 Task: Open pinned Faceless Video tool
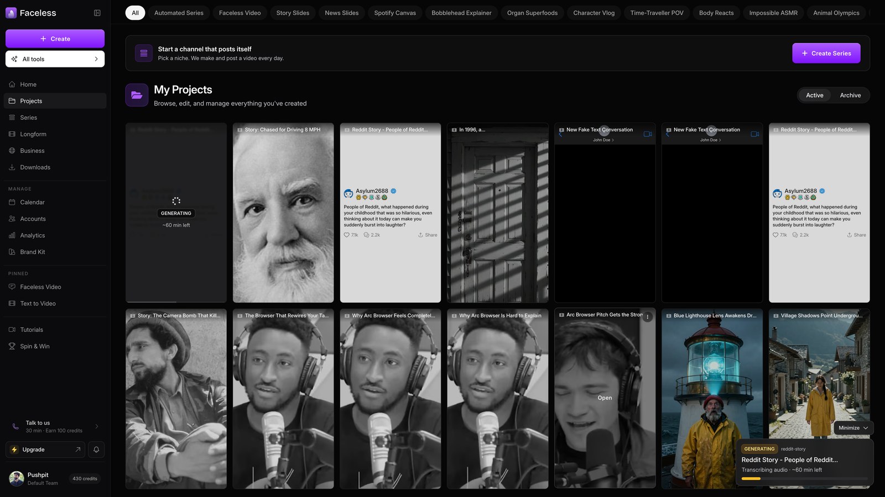pos(55,287)
